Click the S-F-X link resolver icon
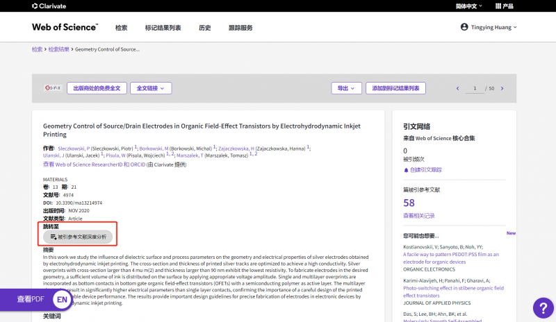 [53, 88]
